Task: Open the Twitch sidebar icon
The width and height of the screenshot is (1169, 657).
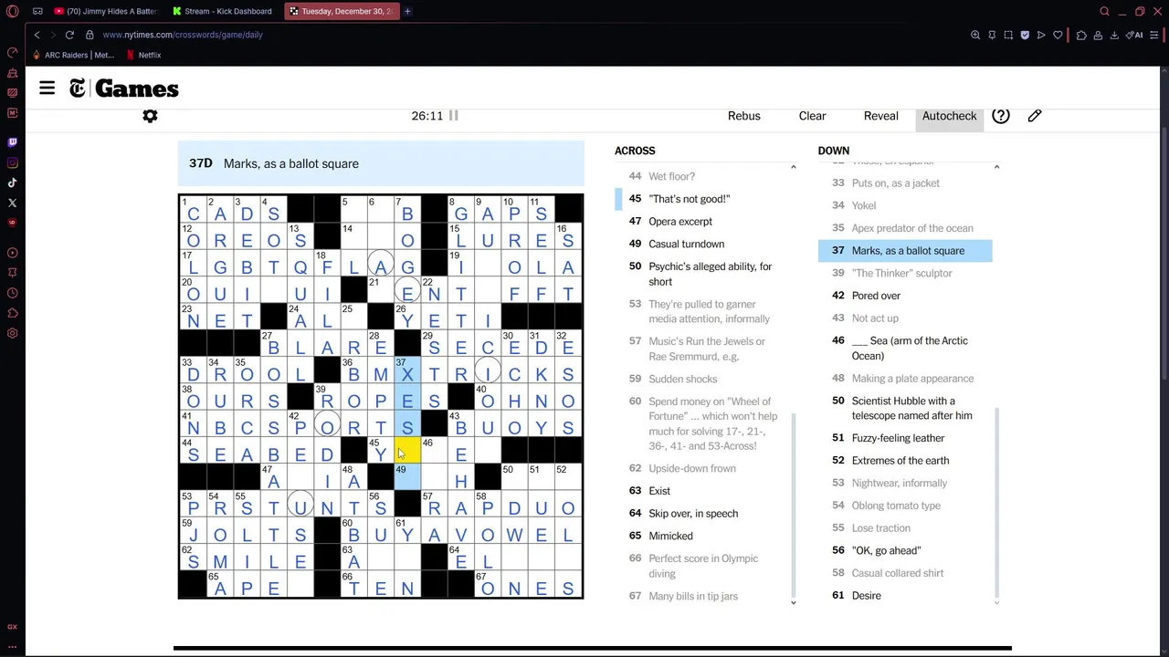Action: click(12, 142)
